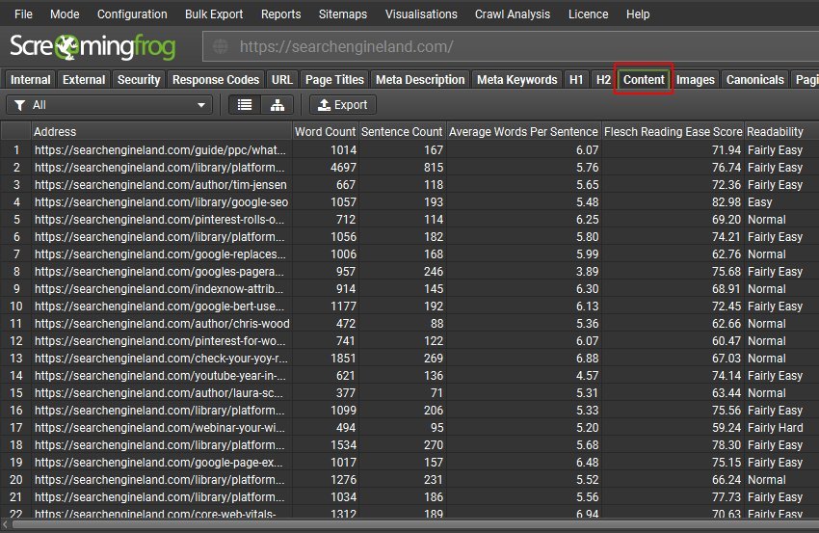Switch to the Meta Keywords tab
This screenshot has height=533, width=819.
point(517,79)
